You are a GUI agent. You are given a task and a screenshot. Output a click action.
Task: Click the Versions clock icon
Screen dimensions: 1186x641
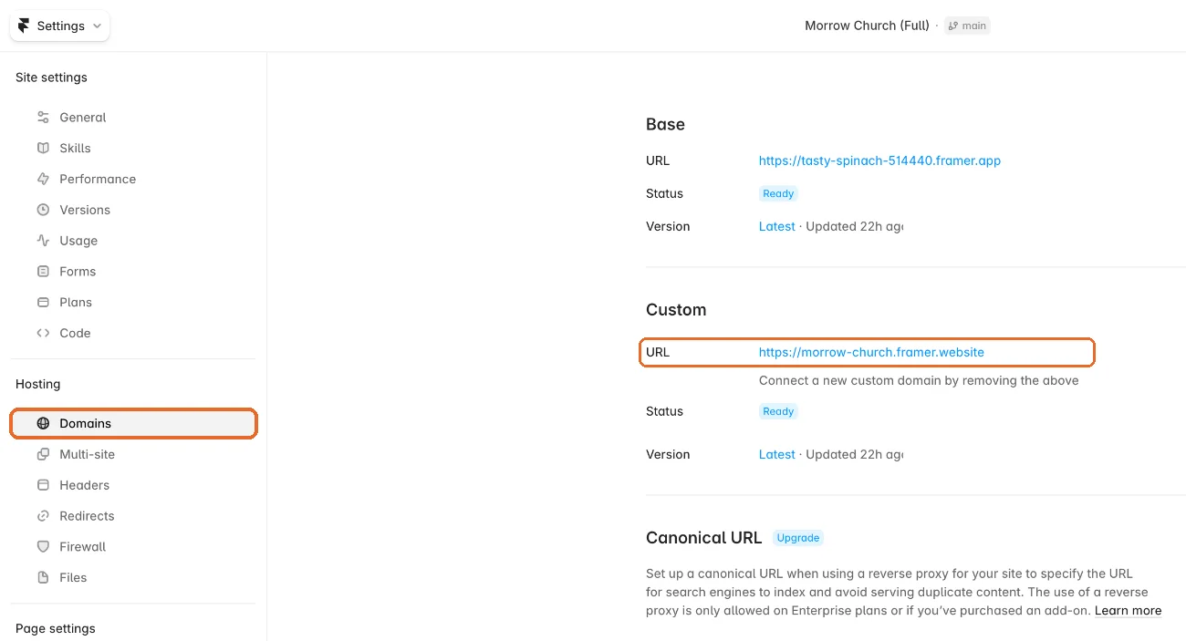point(43,210)
